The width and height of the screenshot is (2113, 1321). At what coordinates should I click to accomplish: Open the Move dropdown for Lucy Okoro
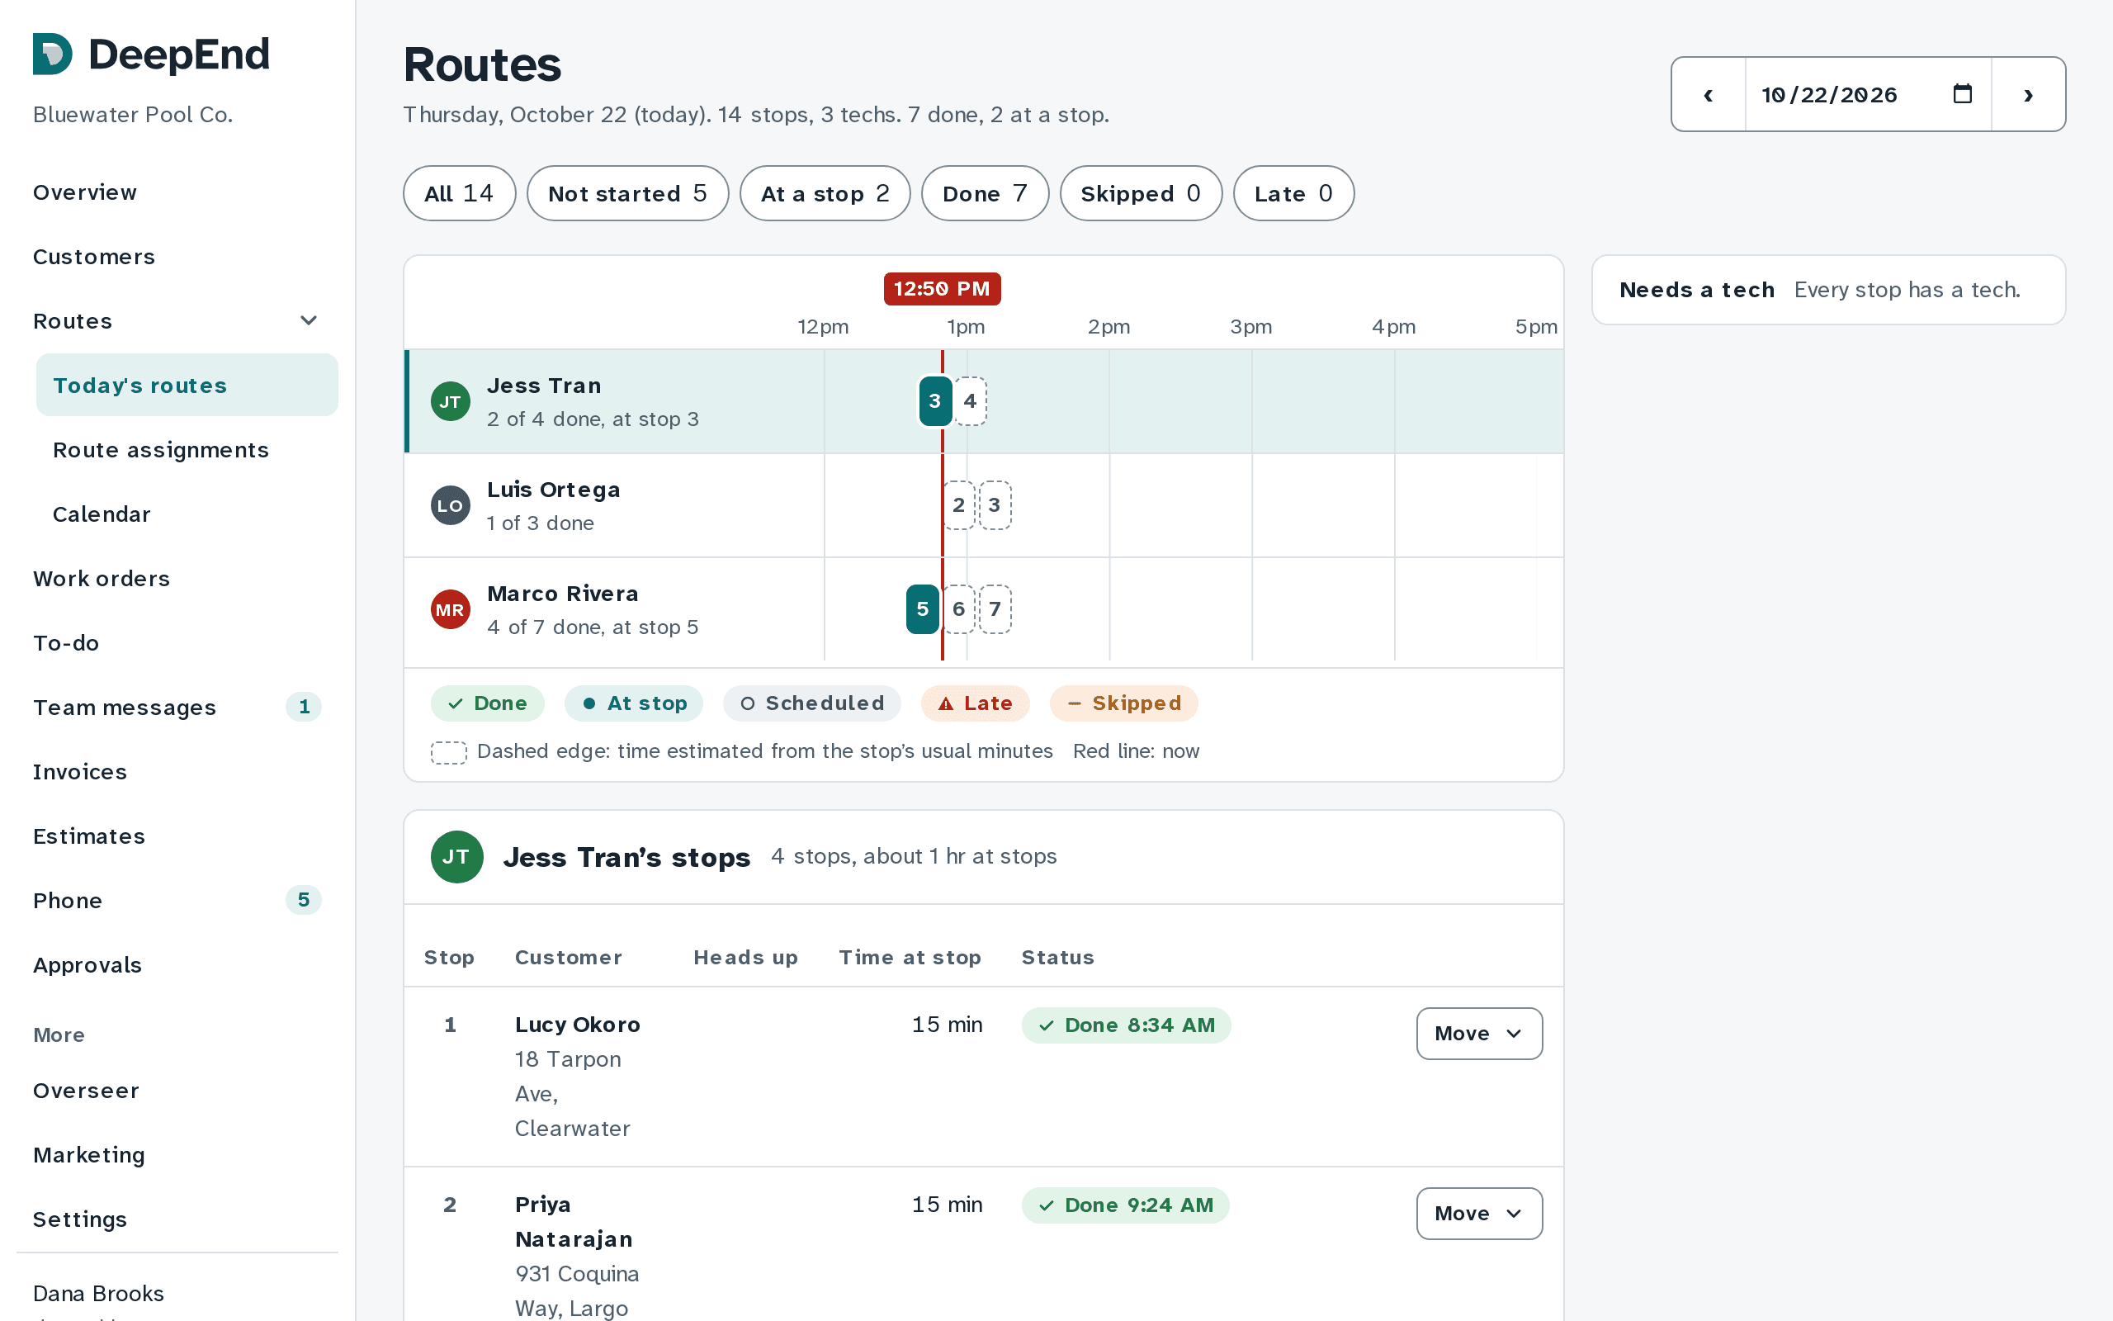(x=1479, y=1034)
